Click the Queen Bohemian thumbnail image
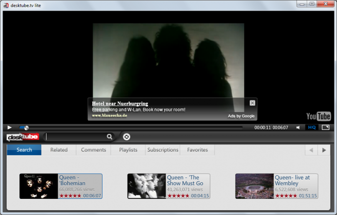Image resolution: width=337 pixels, height=215 pixels. click(39, 186)
